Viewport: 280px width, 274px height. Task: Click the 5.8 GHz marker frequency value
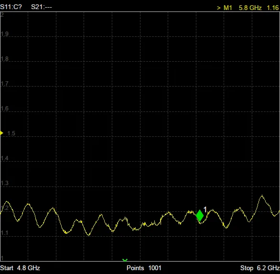coord(250,8)
